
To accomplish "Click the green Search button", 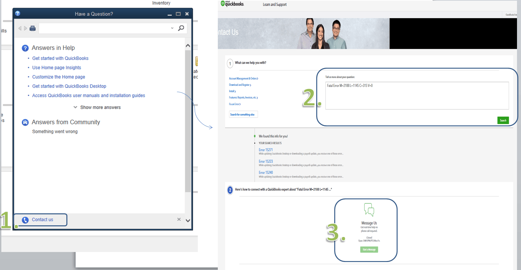I will [x=503, y=120].
